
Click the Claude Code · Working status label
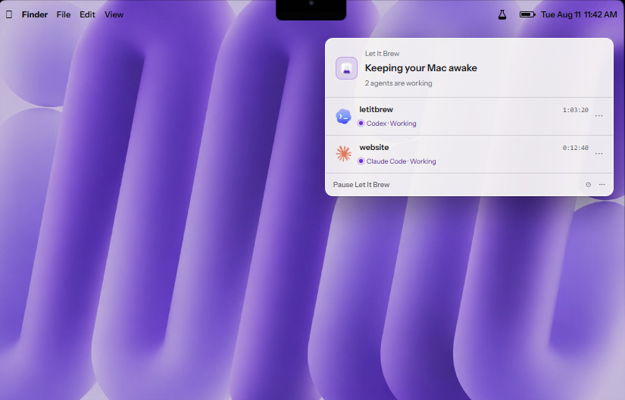point(401,161)
